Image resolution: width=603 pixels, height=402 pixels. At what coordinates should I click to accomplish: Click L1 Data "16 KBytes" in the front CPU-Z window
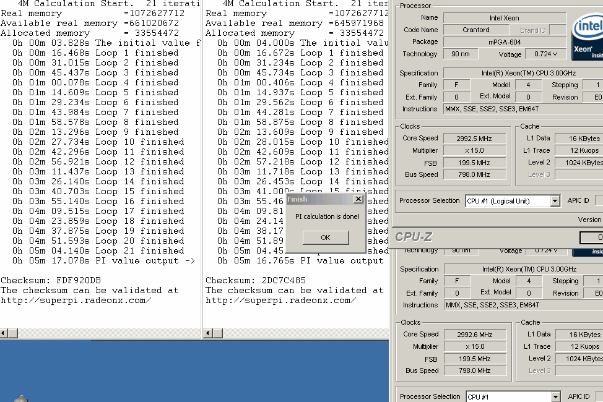coord(579,139)
